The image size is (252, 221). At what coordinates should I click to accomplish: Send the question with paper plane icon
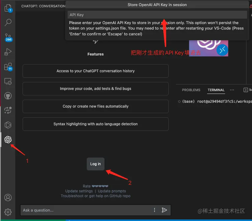(x=164, y=210)
